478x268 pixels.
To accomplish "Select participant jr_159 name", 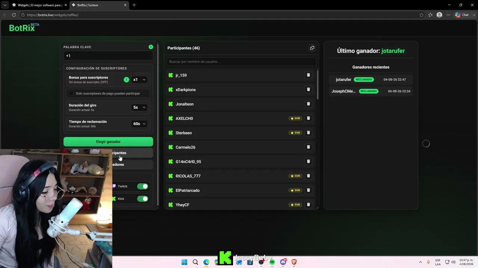I will (181, 75).
